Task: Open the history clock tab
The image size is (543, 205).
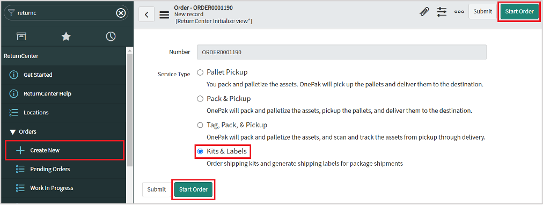Action: 111,36
